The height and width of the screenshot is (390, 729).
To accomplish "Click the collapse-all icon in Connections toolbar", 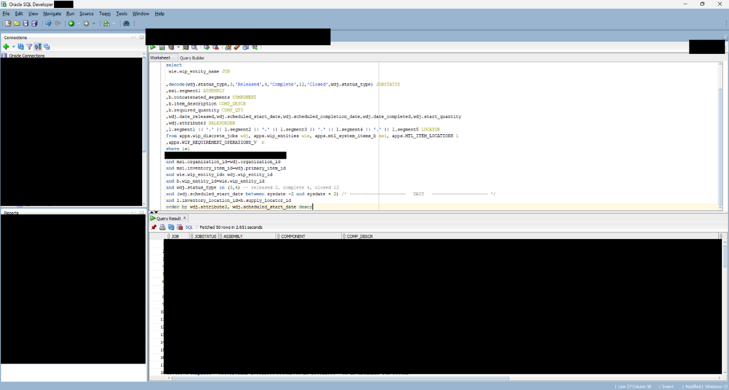I will [x=47, y=46].
